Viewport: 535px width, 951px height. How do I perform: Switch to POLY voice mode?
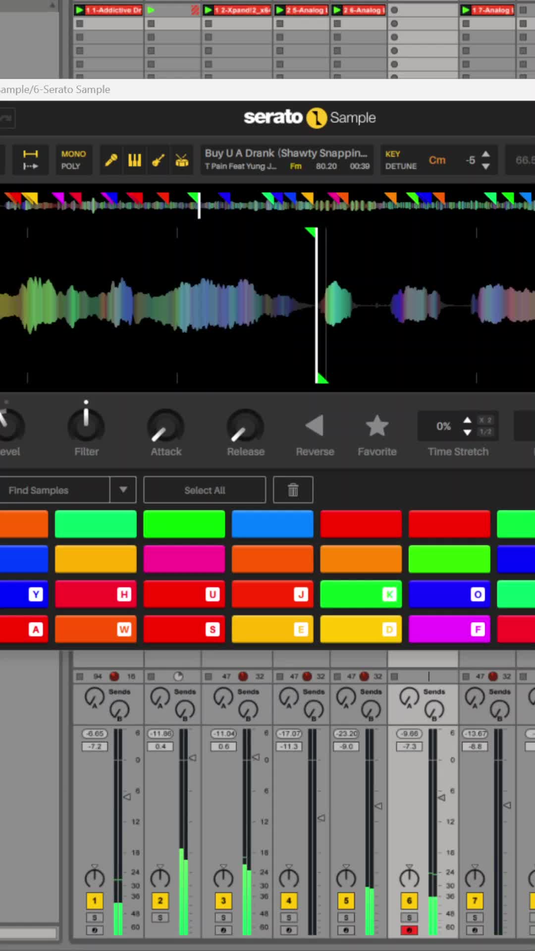[71, 166]
